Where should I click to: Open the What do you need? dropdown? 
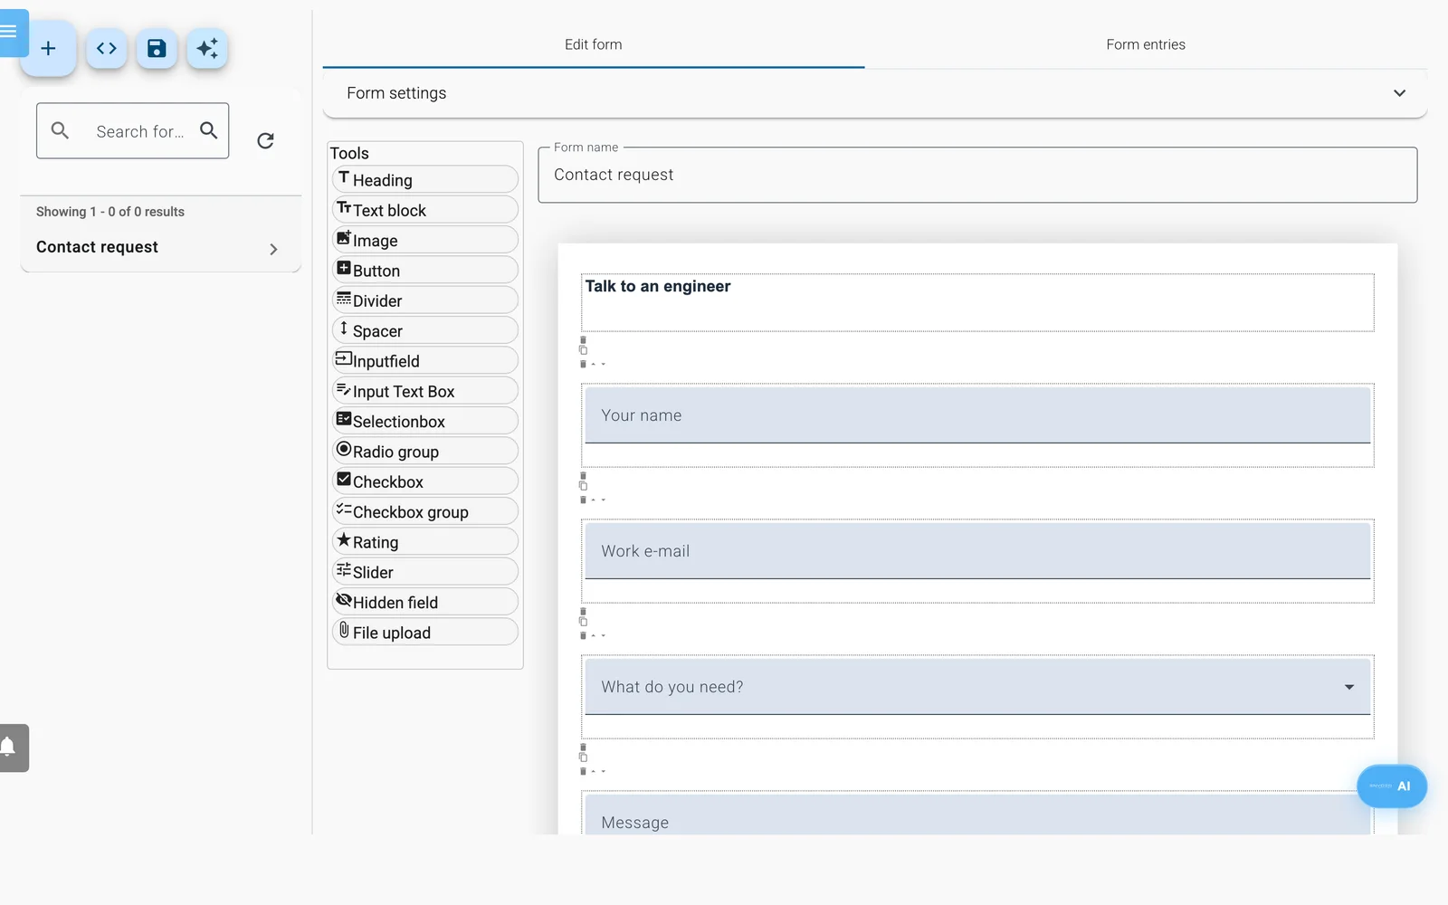point(977,687)
